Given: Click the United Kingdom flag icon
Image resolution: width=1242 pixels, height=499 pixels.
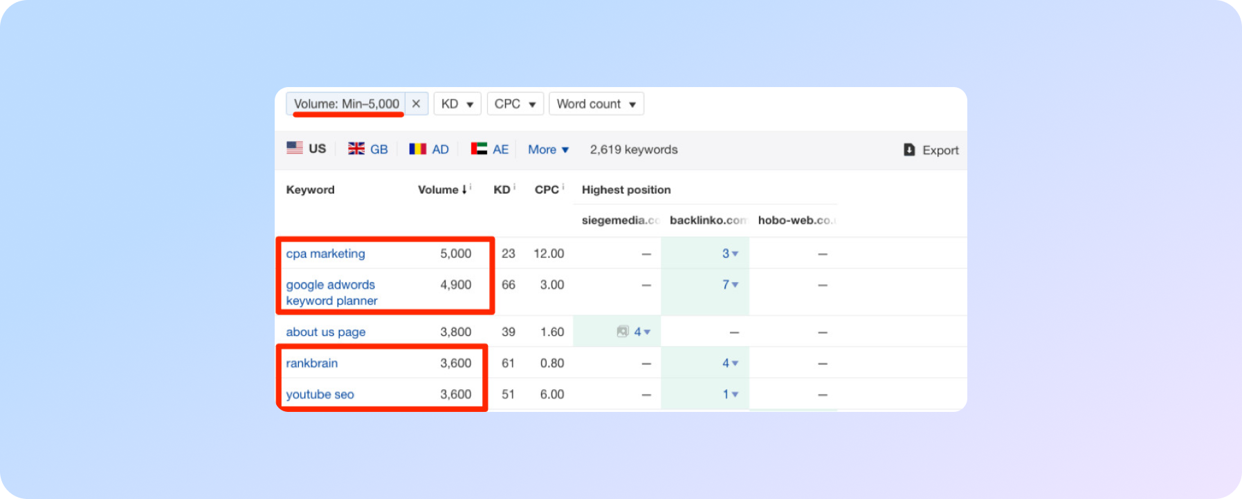Looking at the screenshot, I should click(x=356, y=149).
